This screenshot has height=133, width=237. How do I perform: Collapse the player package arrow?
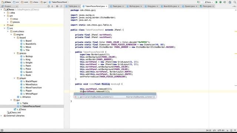[x=15, y=78]
